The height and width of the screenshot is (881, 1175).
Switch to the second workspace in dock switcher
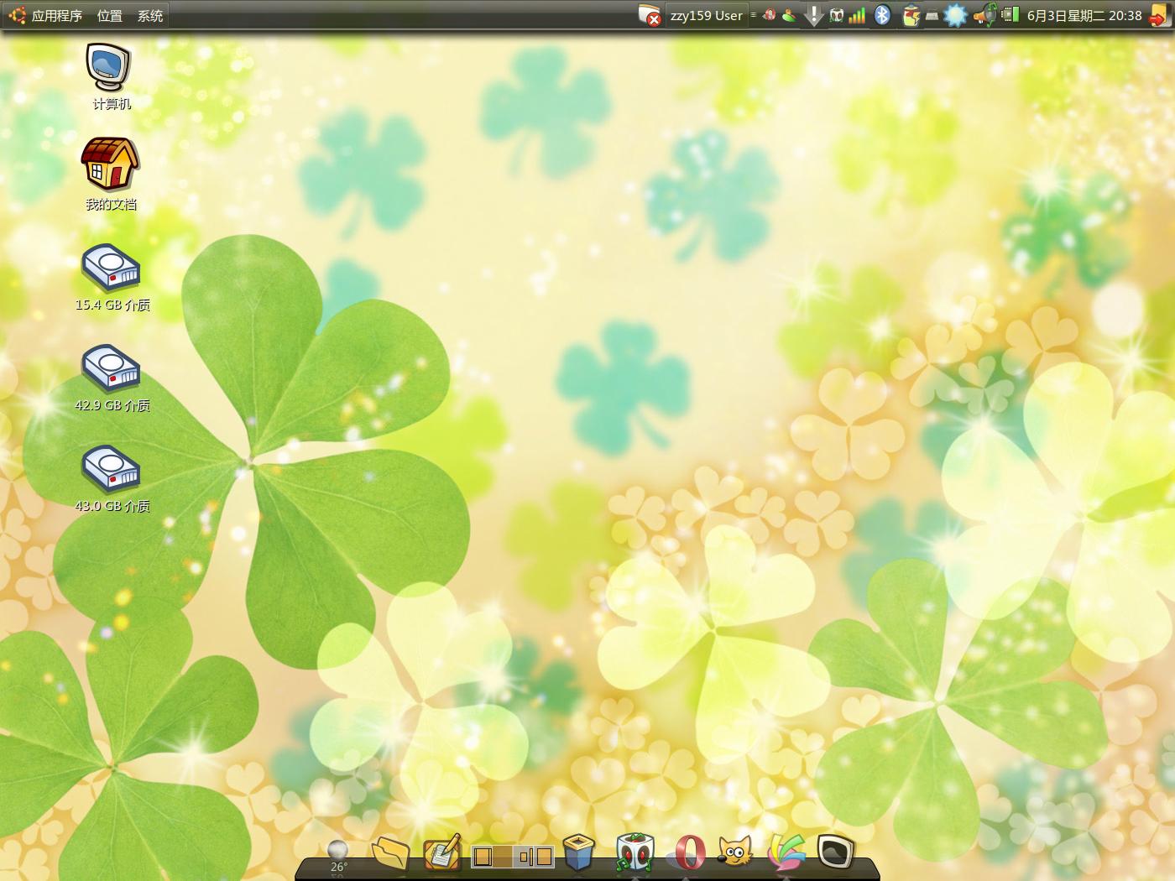tap(502, 857)
